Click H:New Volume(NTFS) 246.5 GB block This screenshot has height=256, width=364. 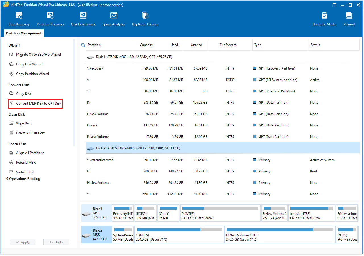(x=280, y=234)
